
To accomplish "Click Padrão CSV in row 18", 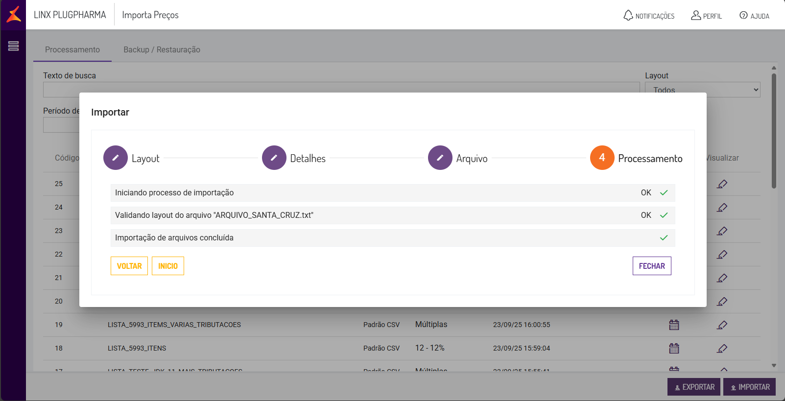I will point(381,348).
